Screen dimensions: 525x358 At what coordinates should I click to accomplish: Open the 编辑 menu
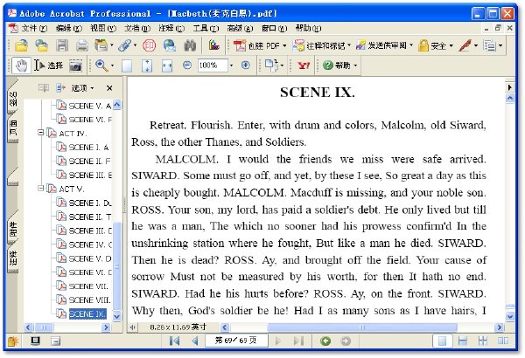click(68, 28)
